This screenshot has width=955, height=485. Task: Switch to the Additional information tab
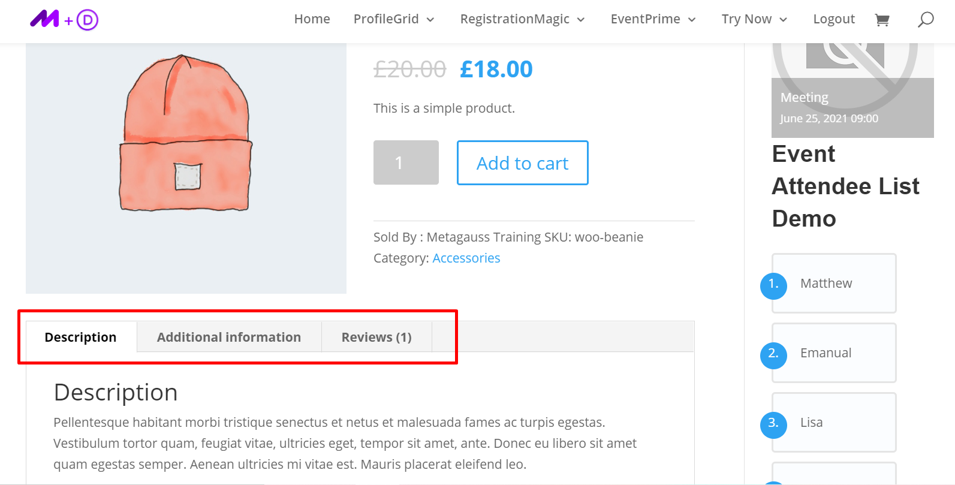(x=228, y=337)
